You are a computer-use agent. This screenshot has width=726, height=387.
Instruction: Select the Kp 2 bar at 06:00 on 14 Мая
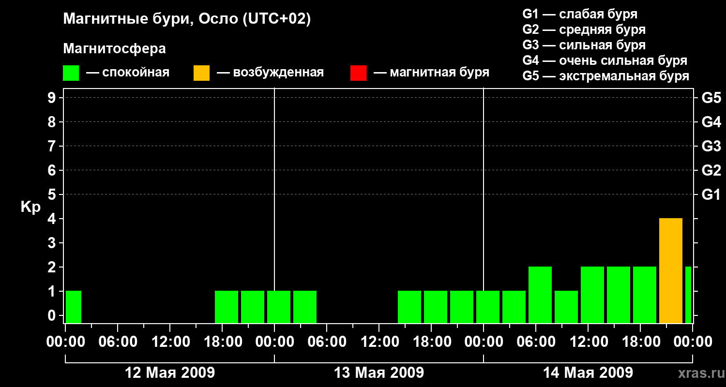[540, 295]
